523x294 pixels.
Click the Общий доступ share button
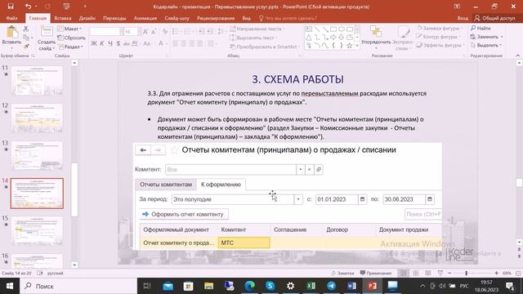495,18
